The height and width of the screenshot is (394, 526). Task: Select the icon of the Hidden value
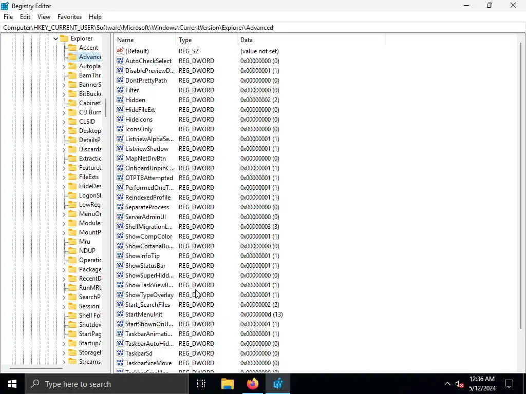pos(120,100)
